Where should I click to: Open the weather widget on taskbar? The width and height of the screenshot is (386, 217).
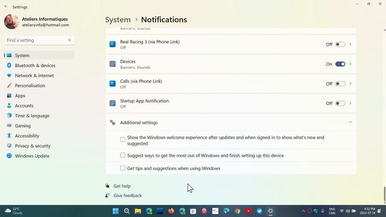pos(14,211)
